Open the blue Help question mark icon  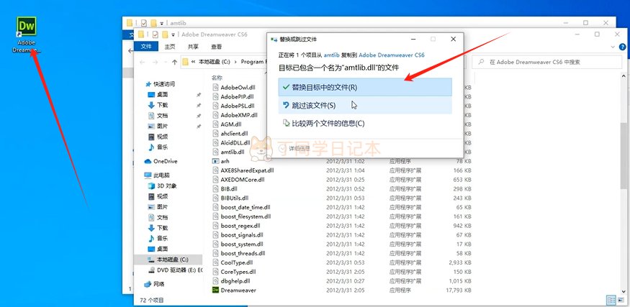coord(623,47)
